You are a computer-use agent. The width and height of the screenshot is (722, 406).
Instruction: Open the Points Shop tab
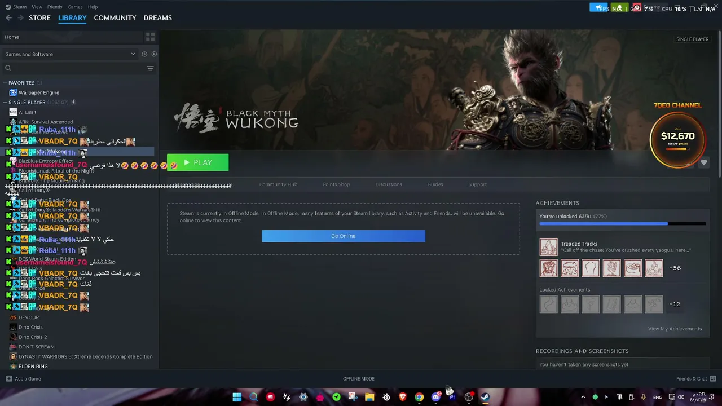pos(336,184)
